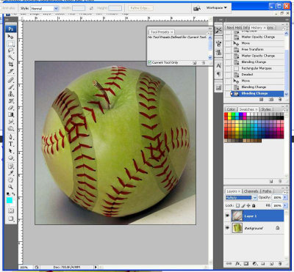This screenshot has height=272, width=294.
Task: Select the Hand tool
Action: pyautogui.click(x=10, y=180)
